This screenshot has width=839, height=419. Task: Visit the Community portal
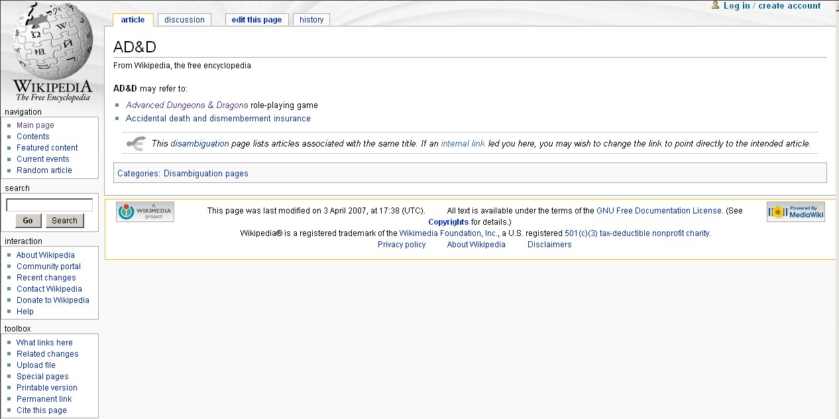tap(48, 267)
